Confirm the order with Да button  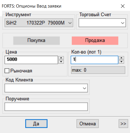coord(36,124)
